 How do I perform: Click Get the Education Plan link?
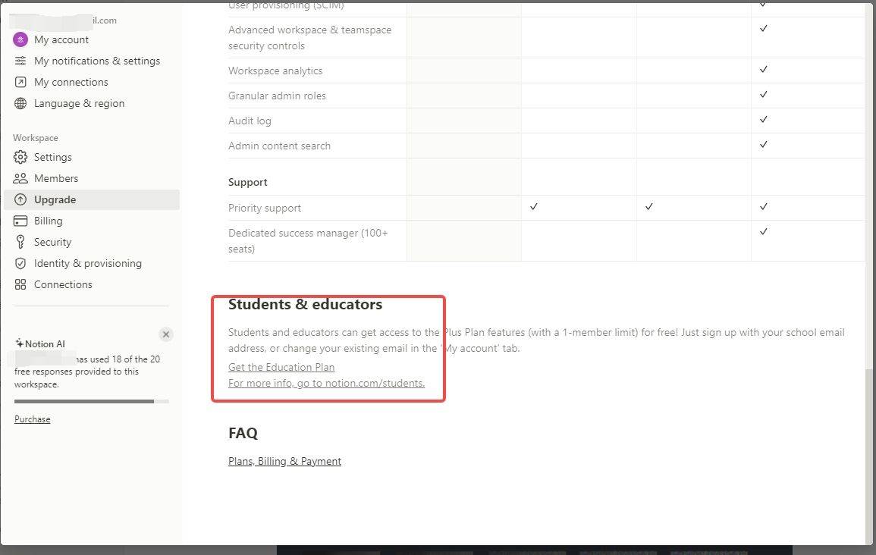(281, 367)
